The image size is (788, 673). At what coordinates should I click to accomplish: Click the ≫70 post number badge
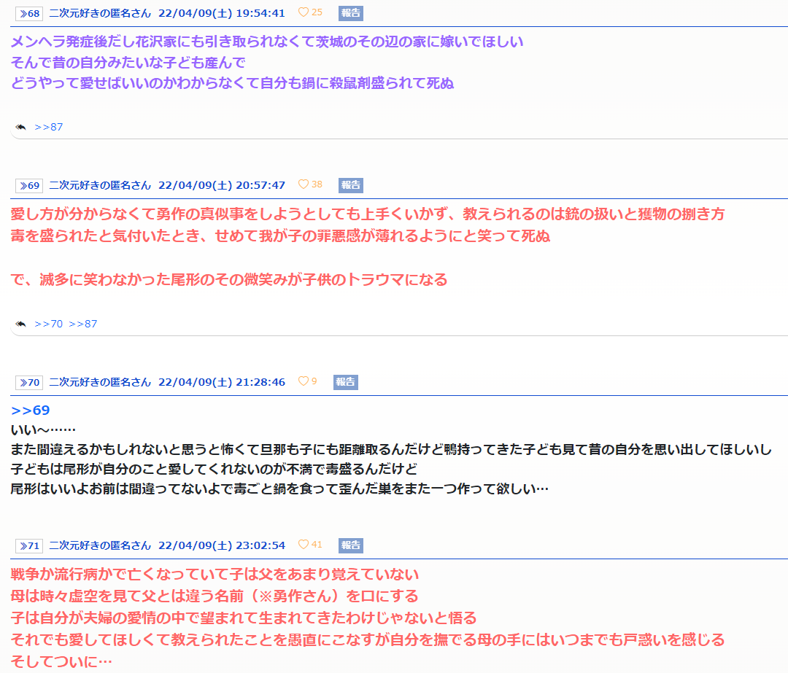click(29, 382)
